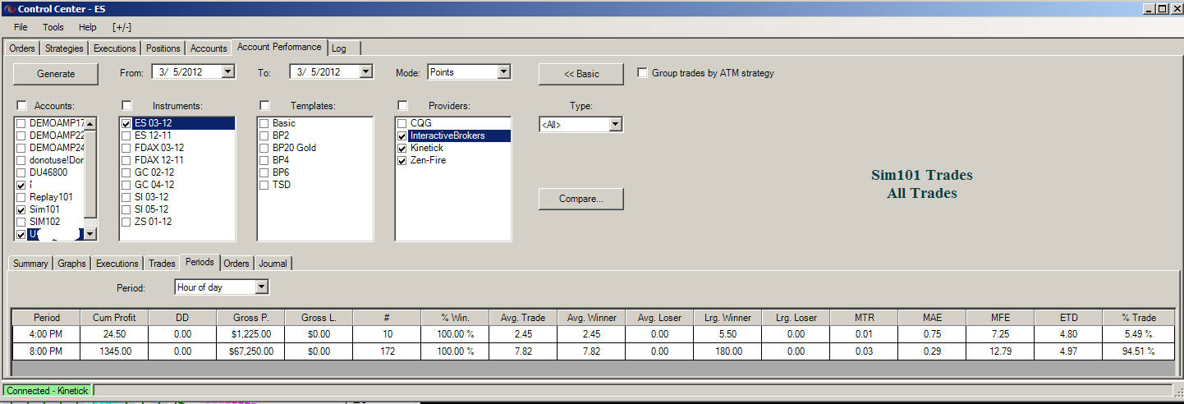Click the Generate button

pos(56,74)
